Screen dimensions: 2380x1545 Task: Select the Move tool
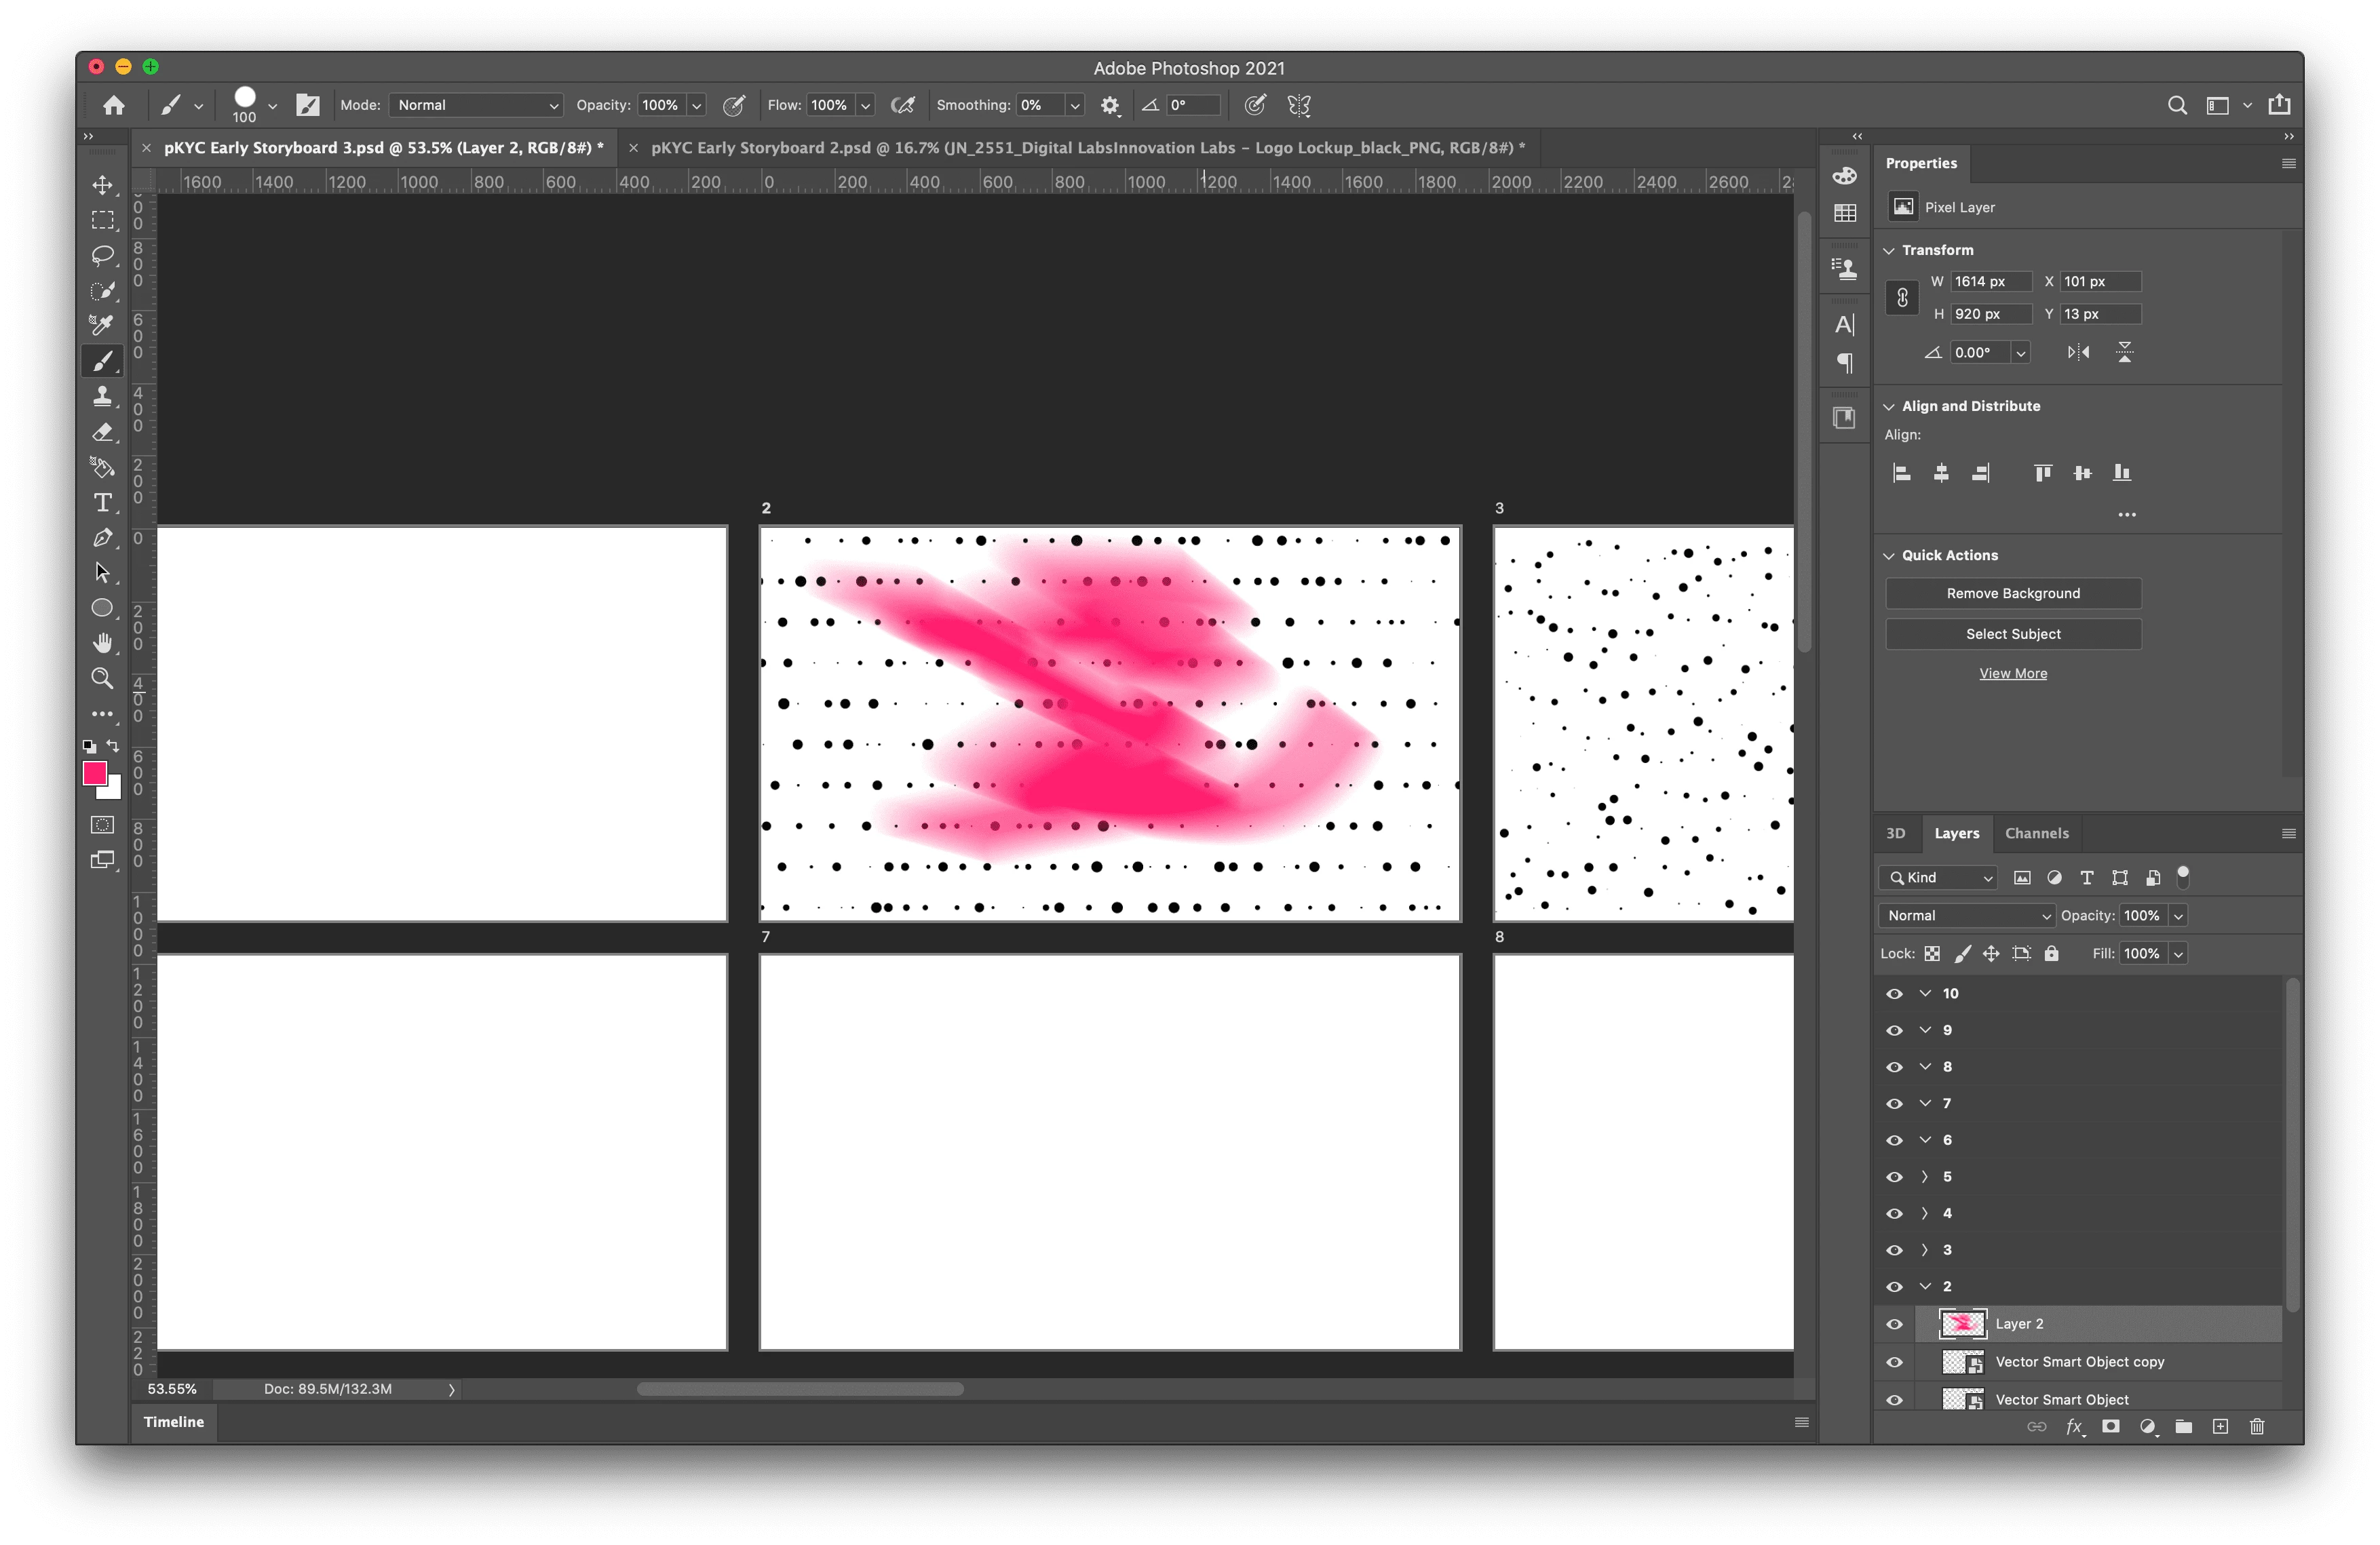102,185
